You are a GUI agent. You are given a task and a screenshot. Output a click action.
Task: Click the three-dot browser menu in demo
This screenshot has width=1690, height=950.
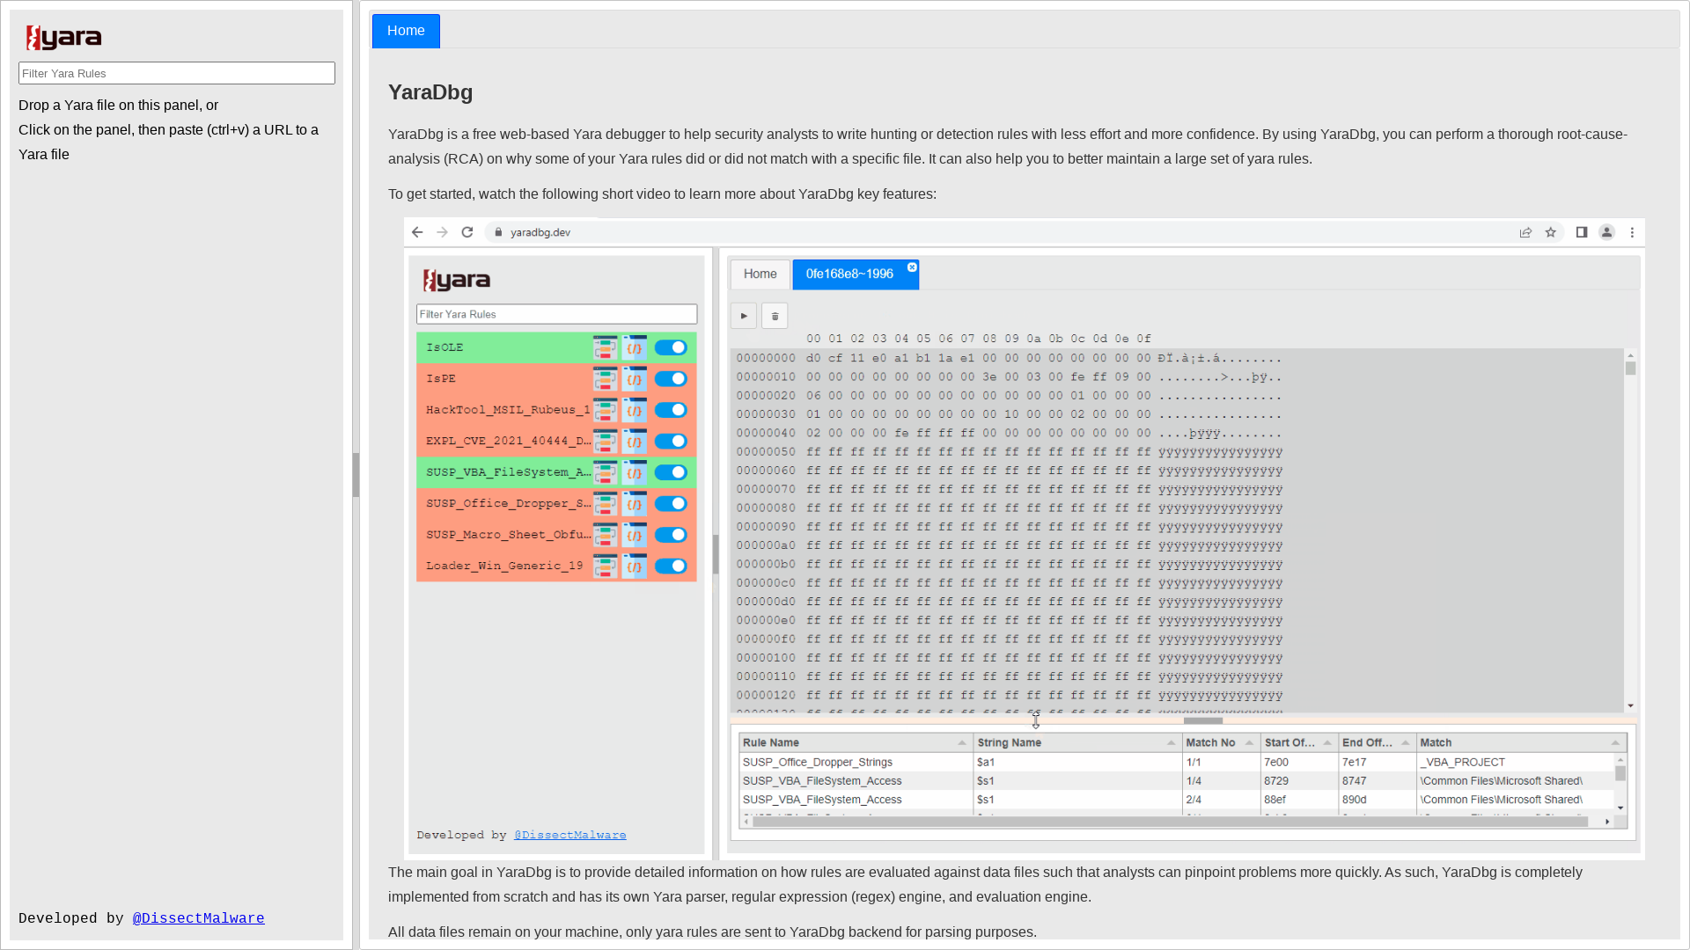click(1632, 232)
